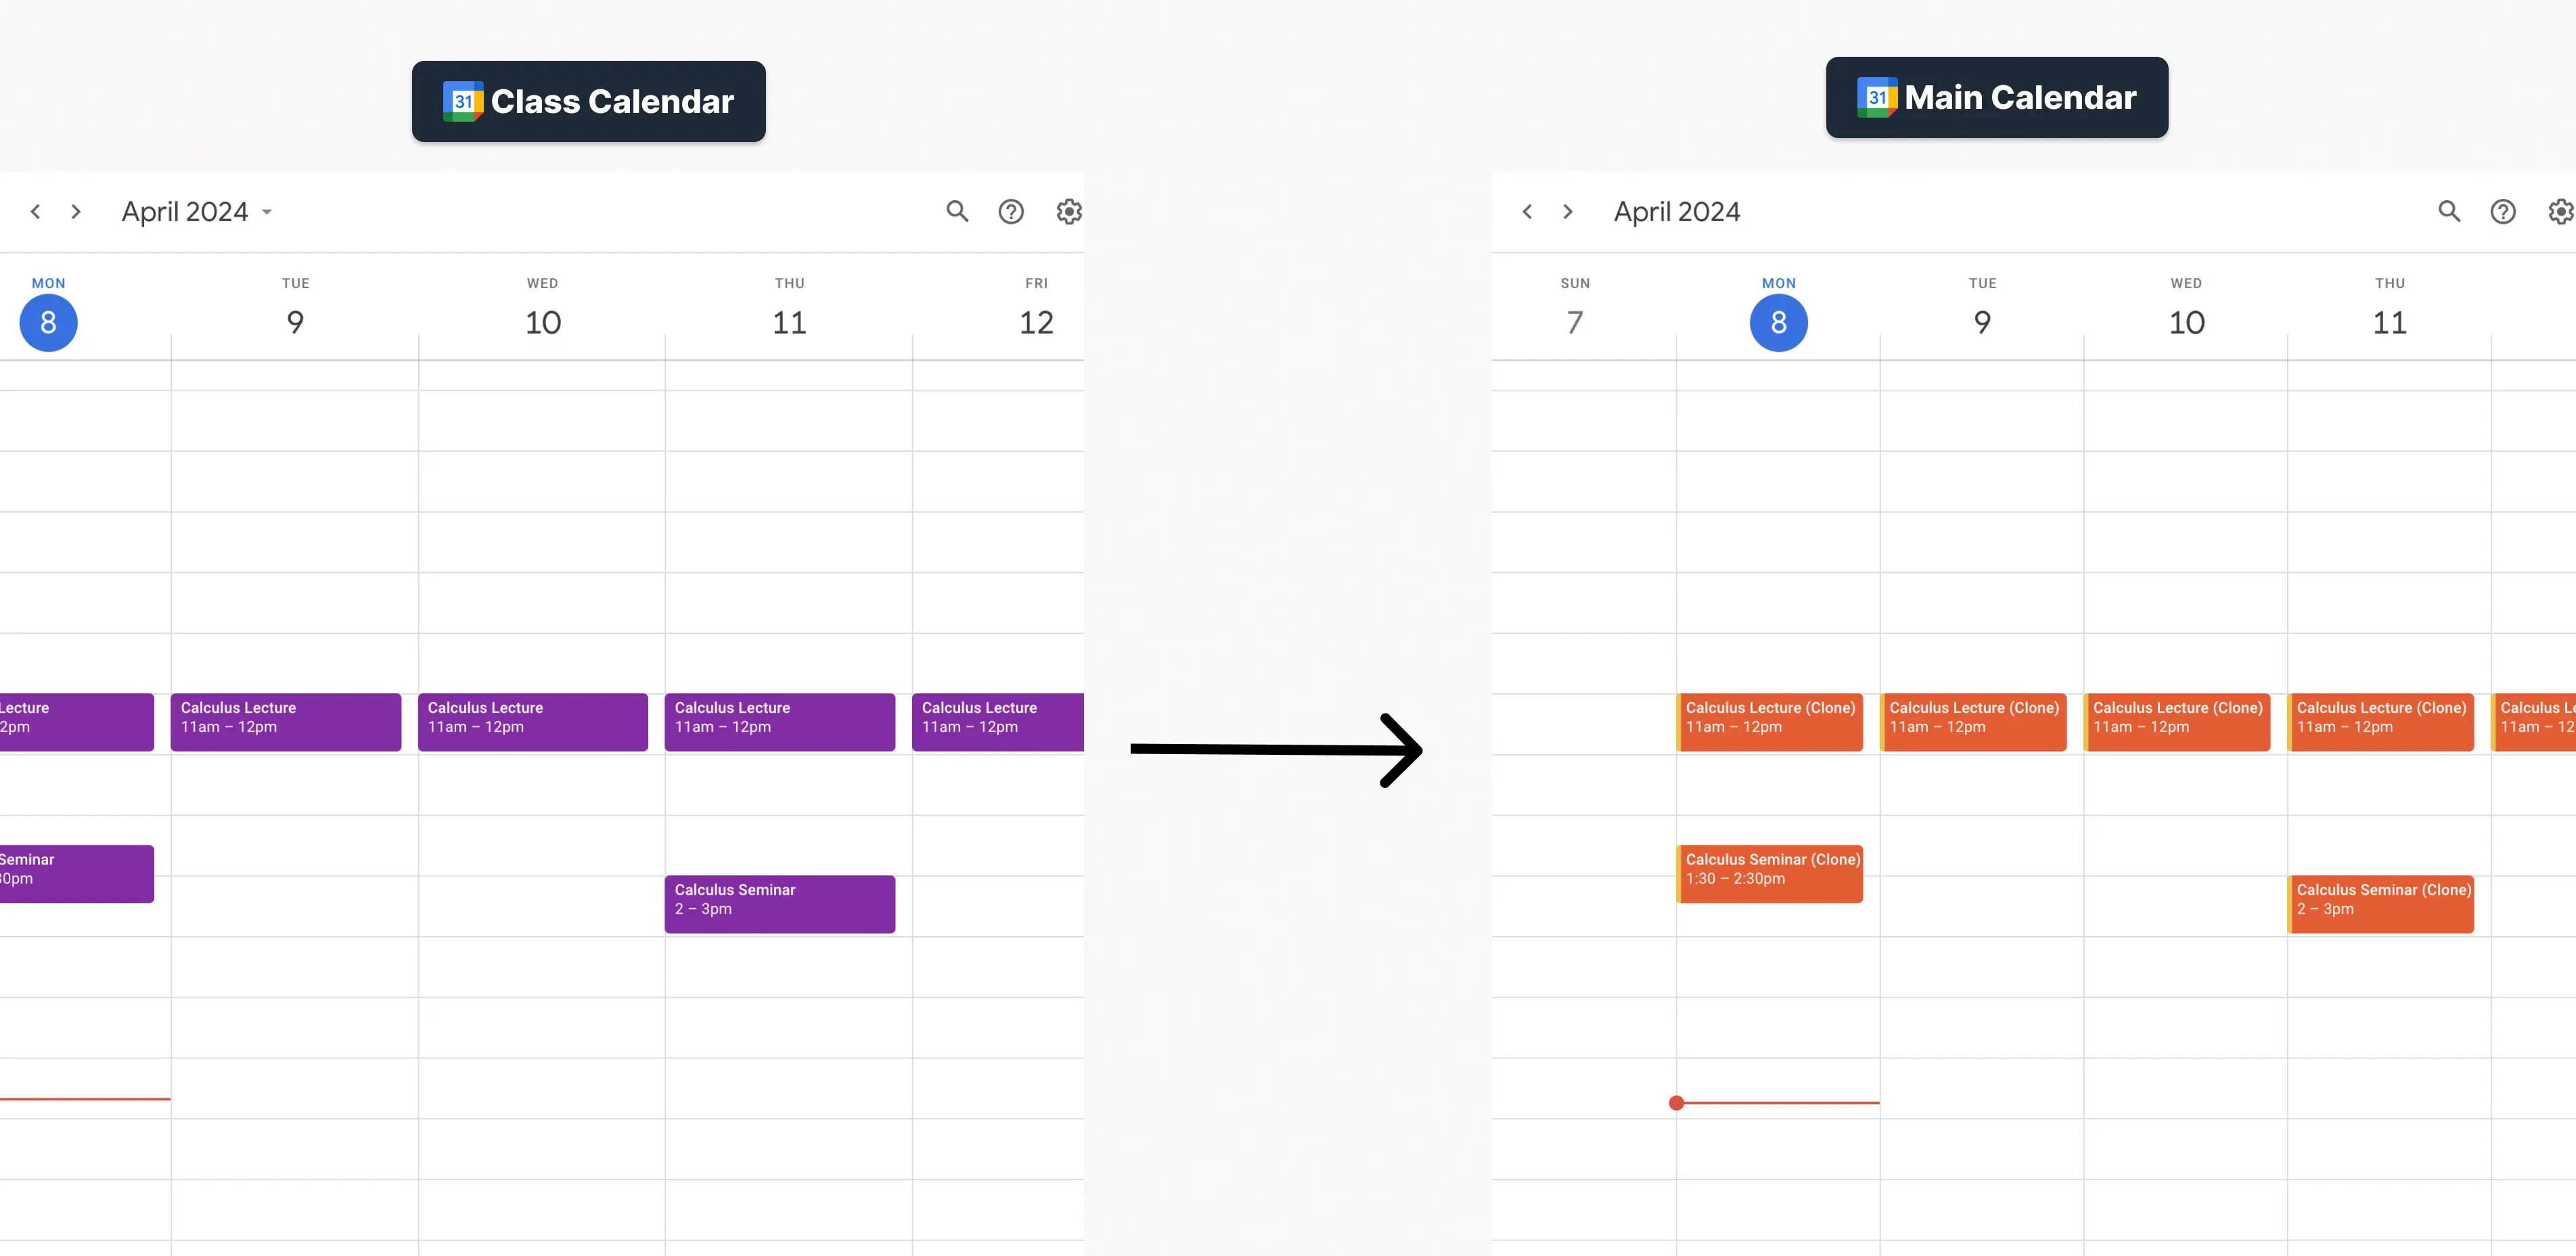The height and width of the screenshot is (1256, 2576).
Task: Open the Calculus Lecture event on Wednesday 10
Action: click(x=532, y=720)
